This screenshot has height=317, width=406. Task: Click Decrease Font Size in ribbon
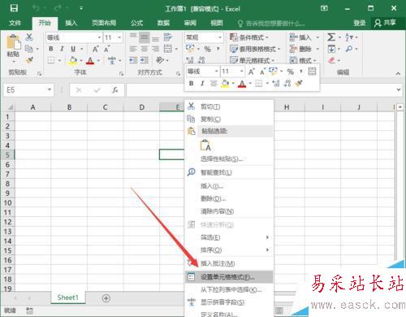pyautogui.click(x=106, y=49)
